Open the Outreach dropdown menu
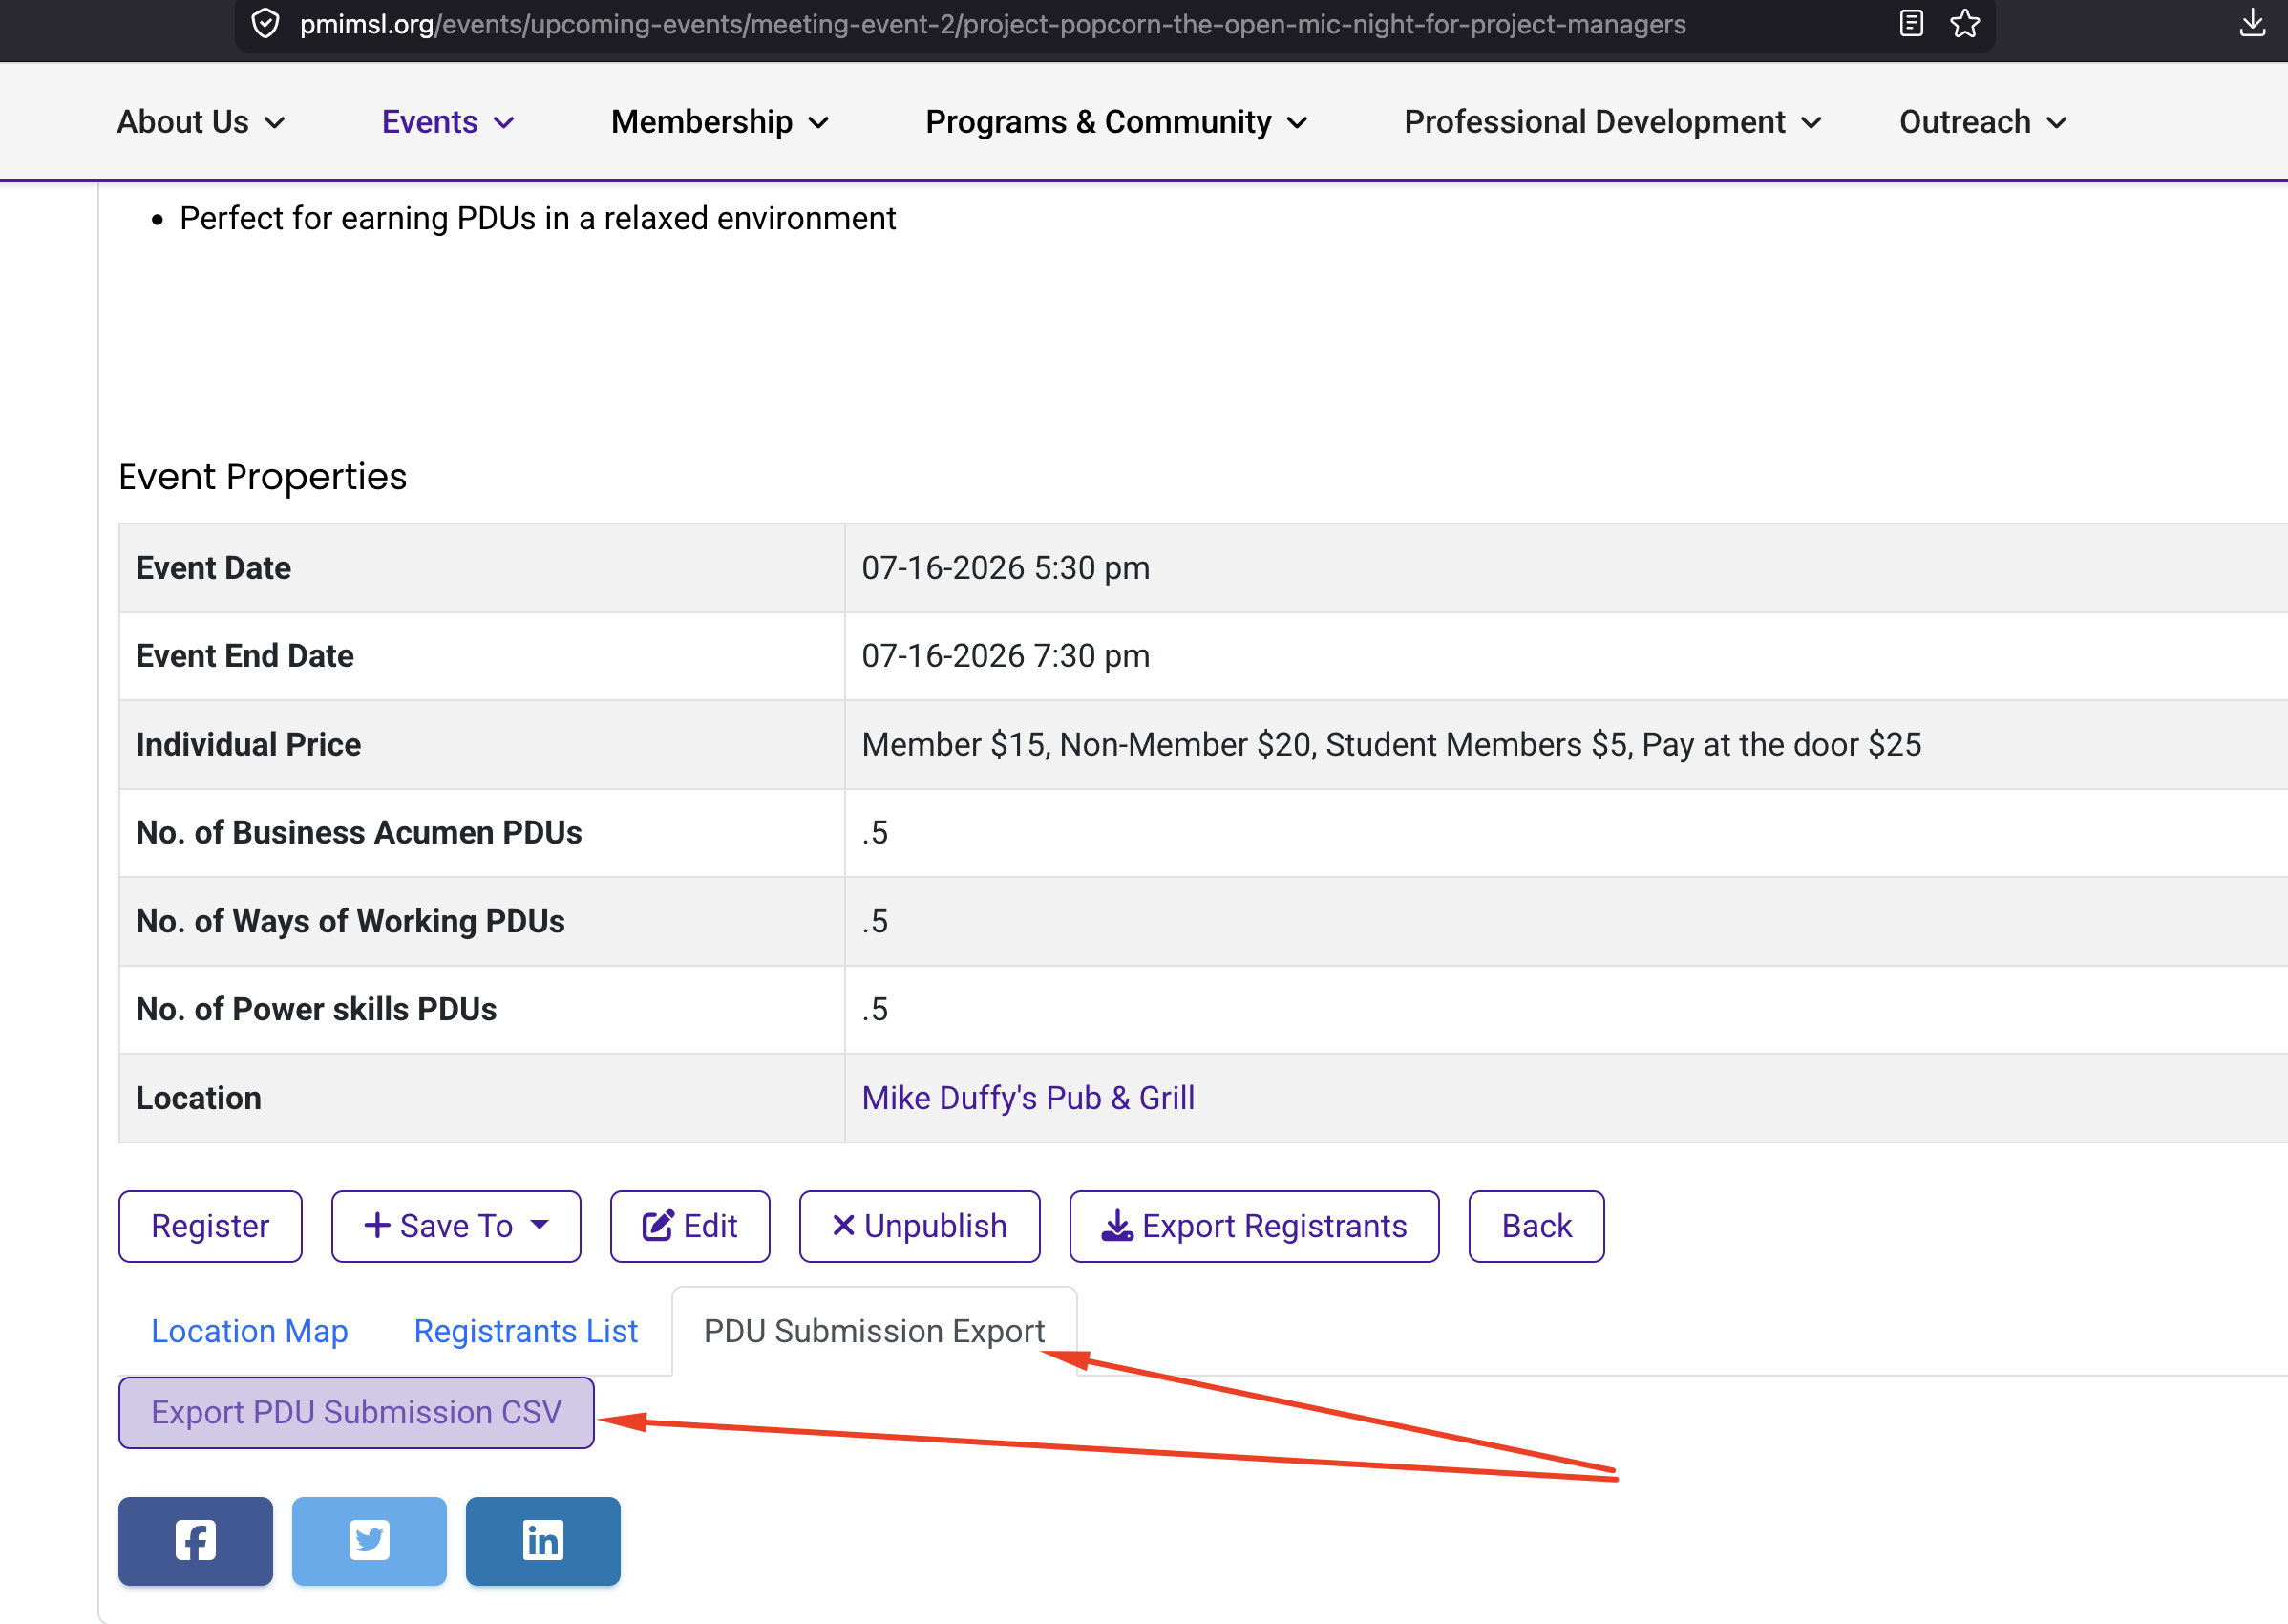The height and width of the screenshot is (1624, 2288). [x=1983, y=122]
